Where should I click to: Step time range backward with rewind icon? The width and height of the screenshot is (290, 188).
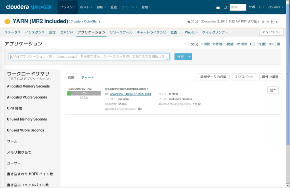coord(188,22)
